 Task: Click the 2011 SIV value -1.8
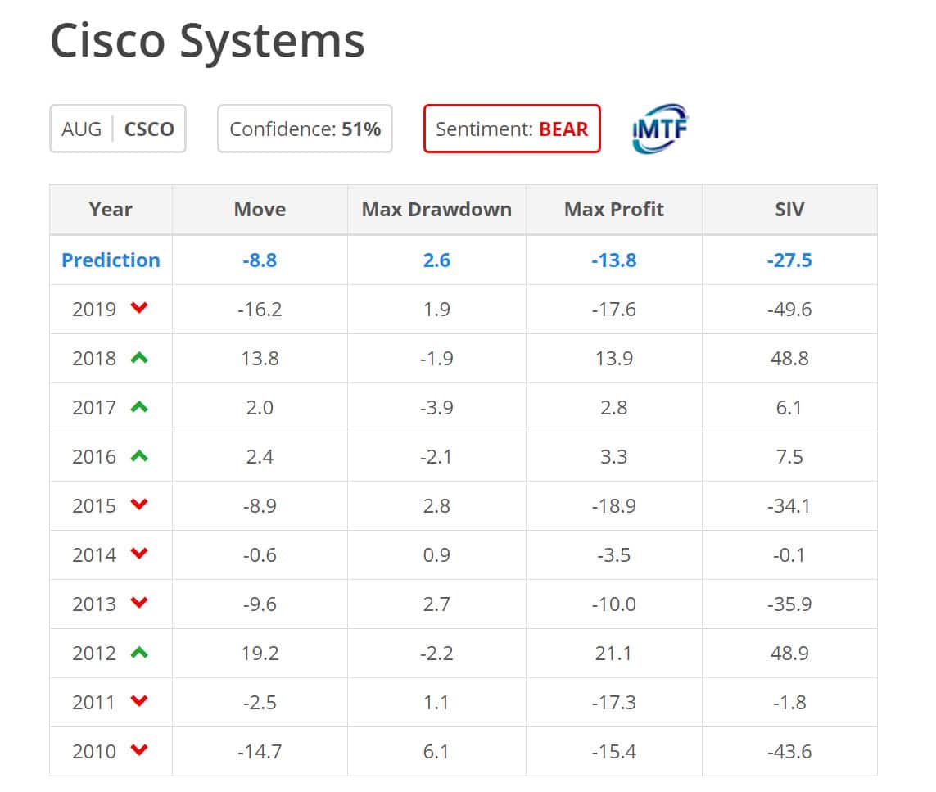pos(789,703)
